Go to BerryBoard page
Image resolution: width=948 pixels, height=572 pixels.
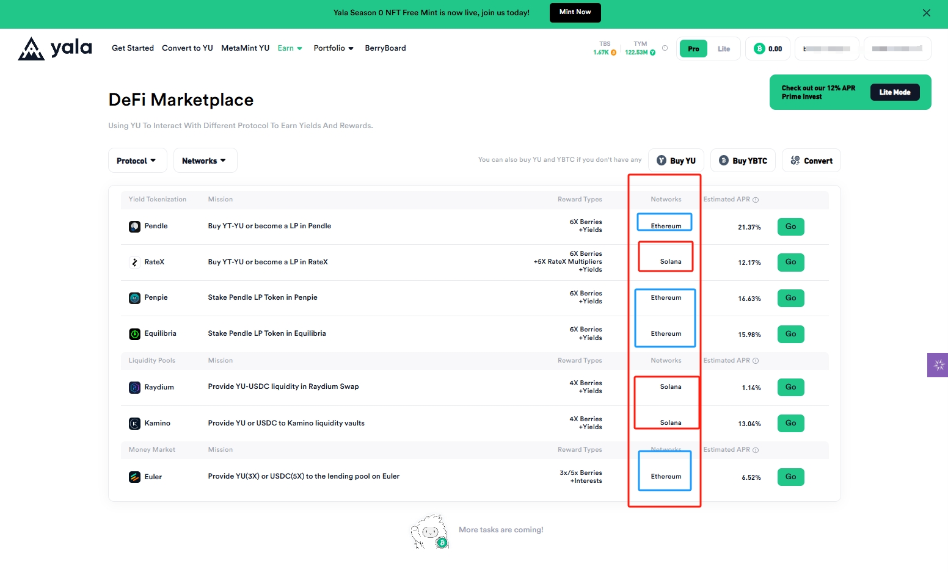coord(385,48)
